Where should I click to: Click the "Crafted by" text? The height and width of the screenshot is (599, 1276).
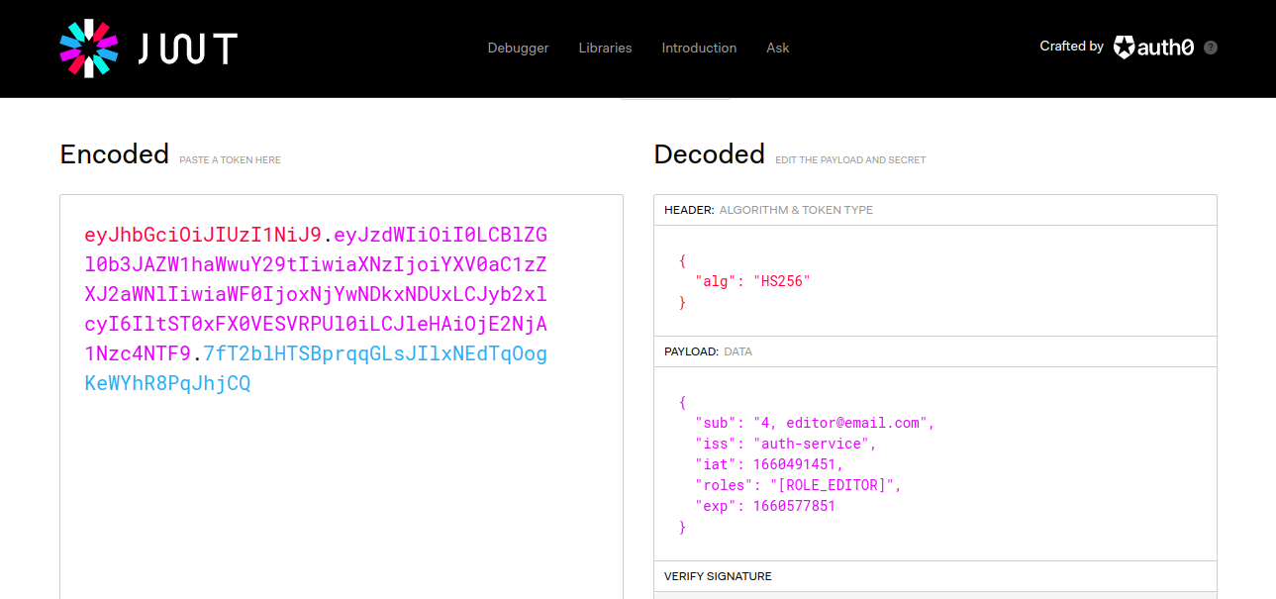click(x=1071, y=47)
